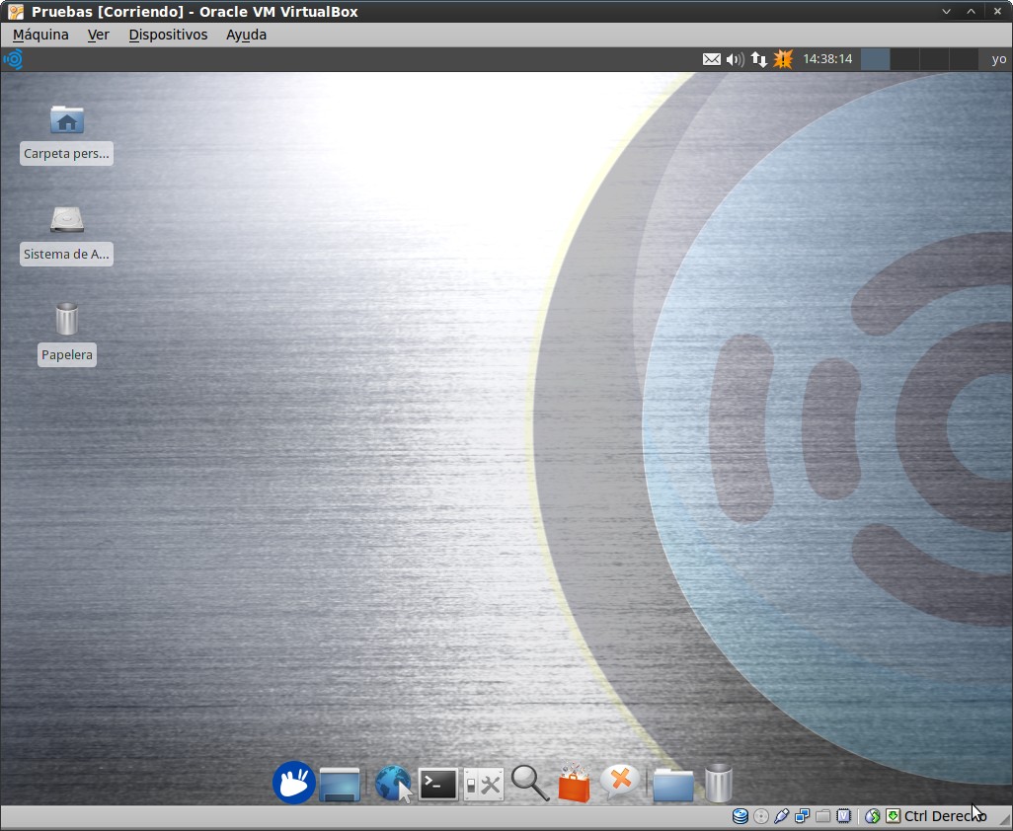Screen dimensions: 1013x831
Task: Click the Show Desktop icon in the dock
Action: [340, 784]
